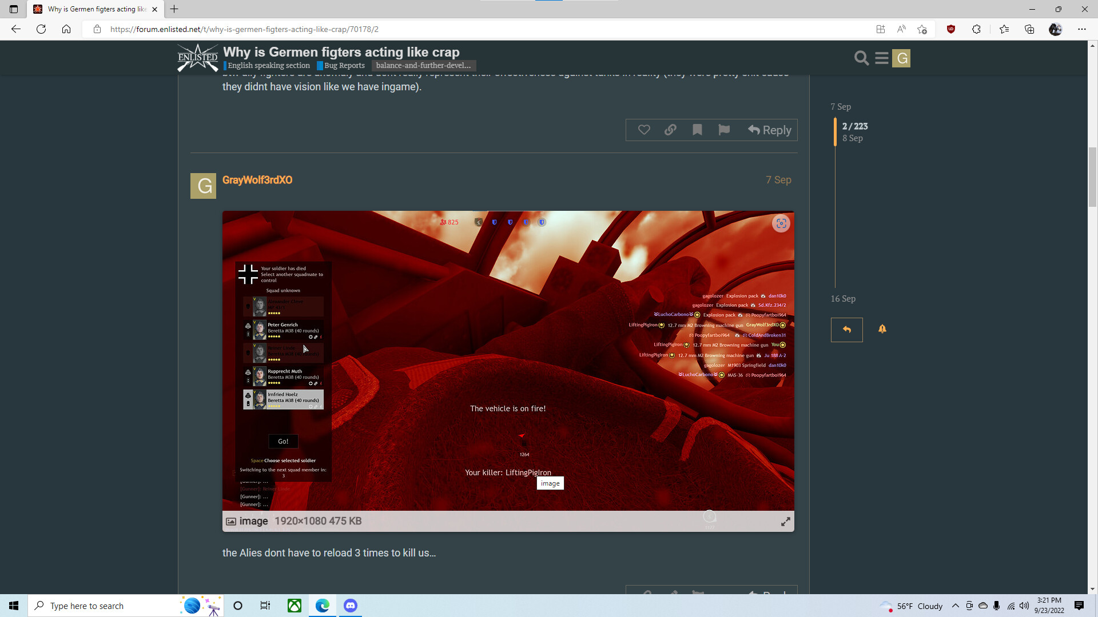Open GrayWolf3rdXO user profile link
This screenshot has width=1098, height=617.
pyautogui.click(x=257, y=180)
